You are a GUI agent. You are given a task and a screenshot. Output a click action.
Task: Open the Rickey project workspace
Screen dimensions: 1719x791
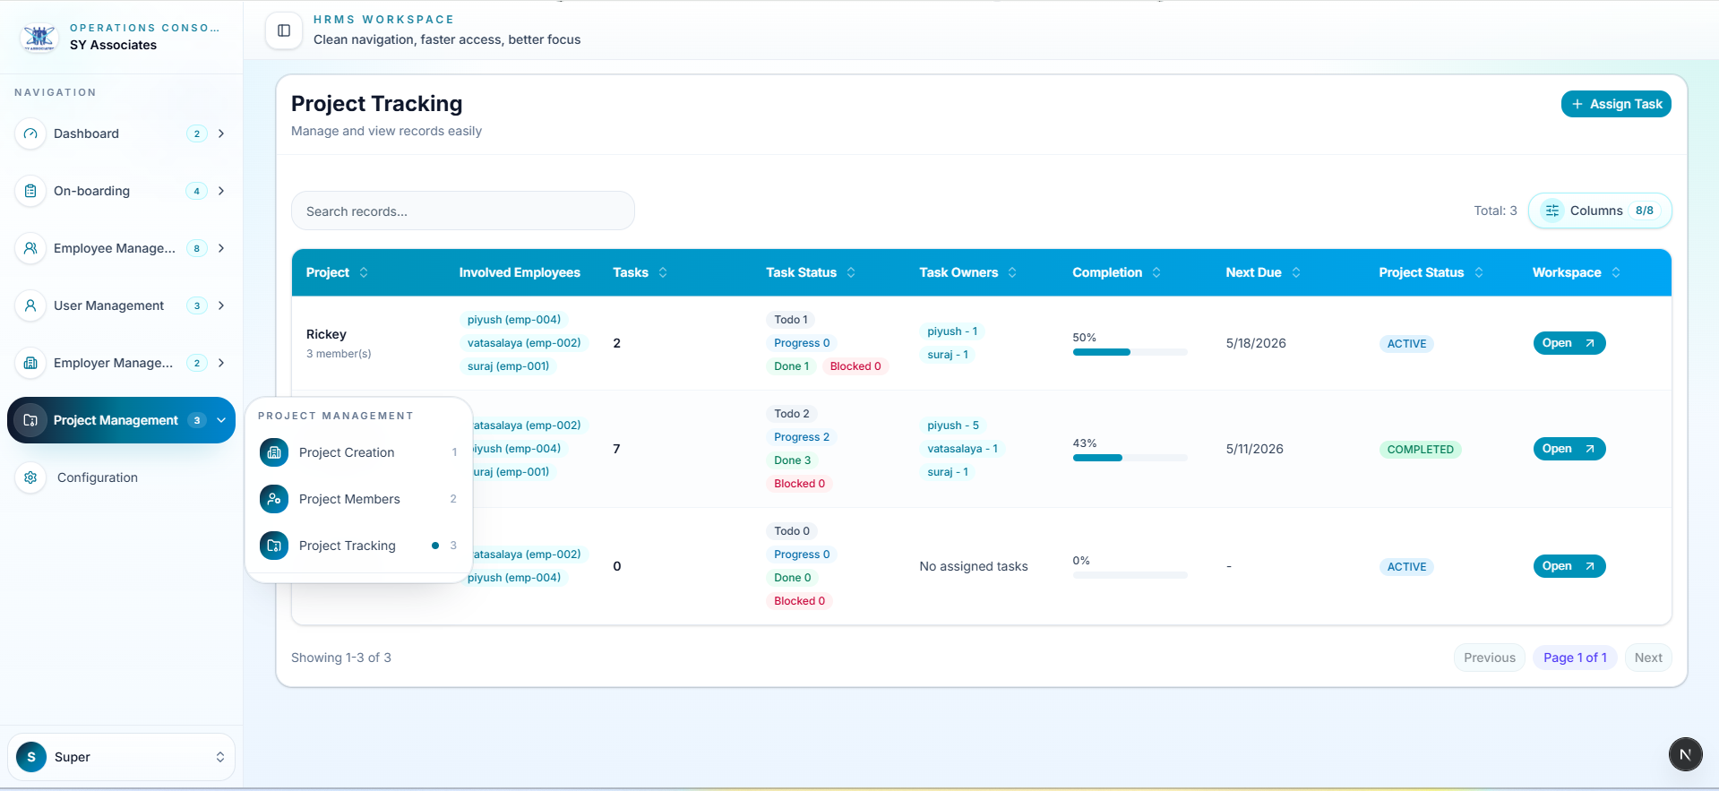pyautogui.click(x=1569, y=343)
